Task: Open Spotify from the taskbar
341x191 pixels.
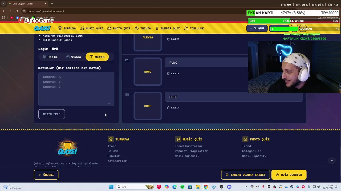Action: pyautogui.click(x=182, y=187)
